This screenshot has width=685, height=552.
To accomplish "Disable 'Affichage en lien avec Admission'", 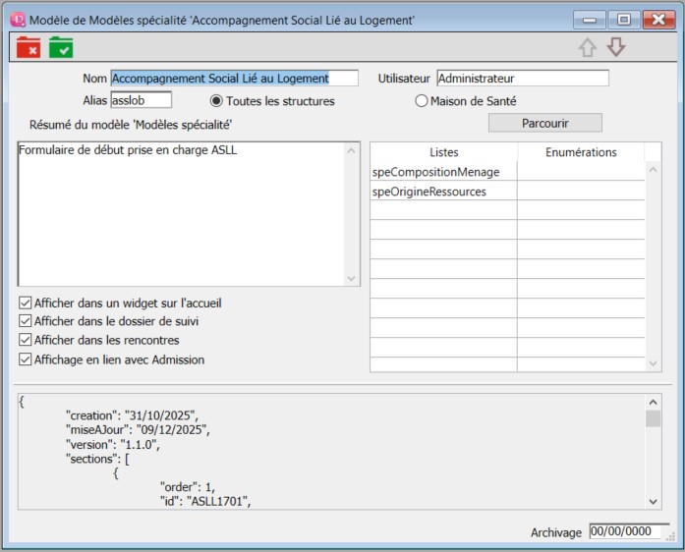I will coord(26,359).
